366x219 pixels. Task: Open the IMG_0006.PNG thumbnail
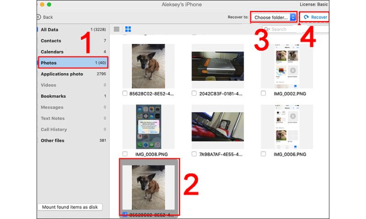point(286,126)
